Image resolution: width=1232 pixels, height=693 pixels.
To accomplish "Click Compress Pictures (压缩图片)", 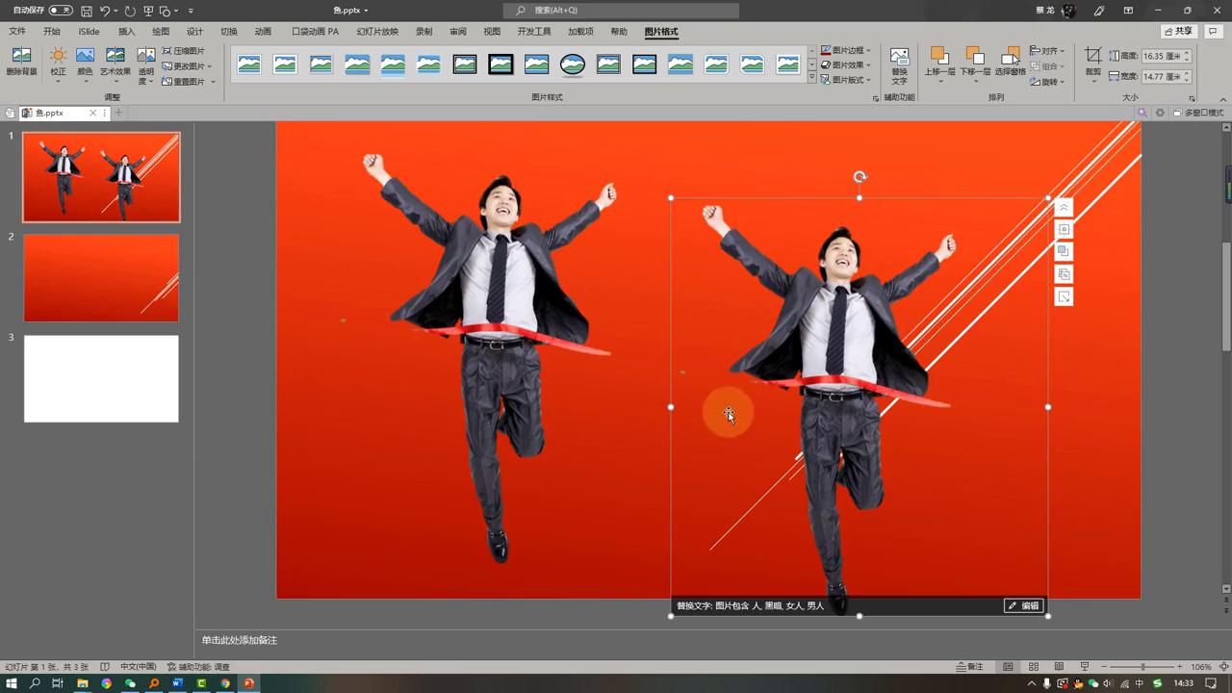I will click(x=184, y=51).
